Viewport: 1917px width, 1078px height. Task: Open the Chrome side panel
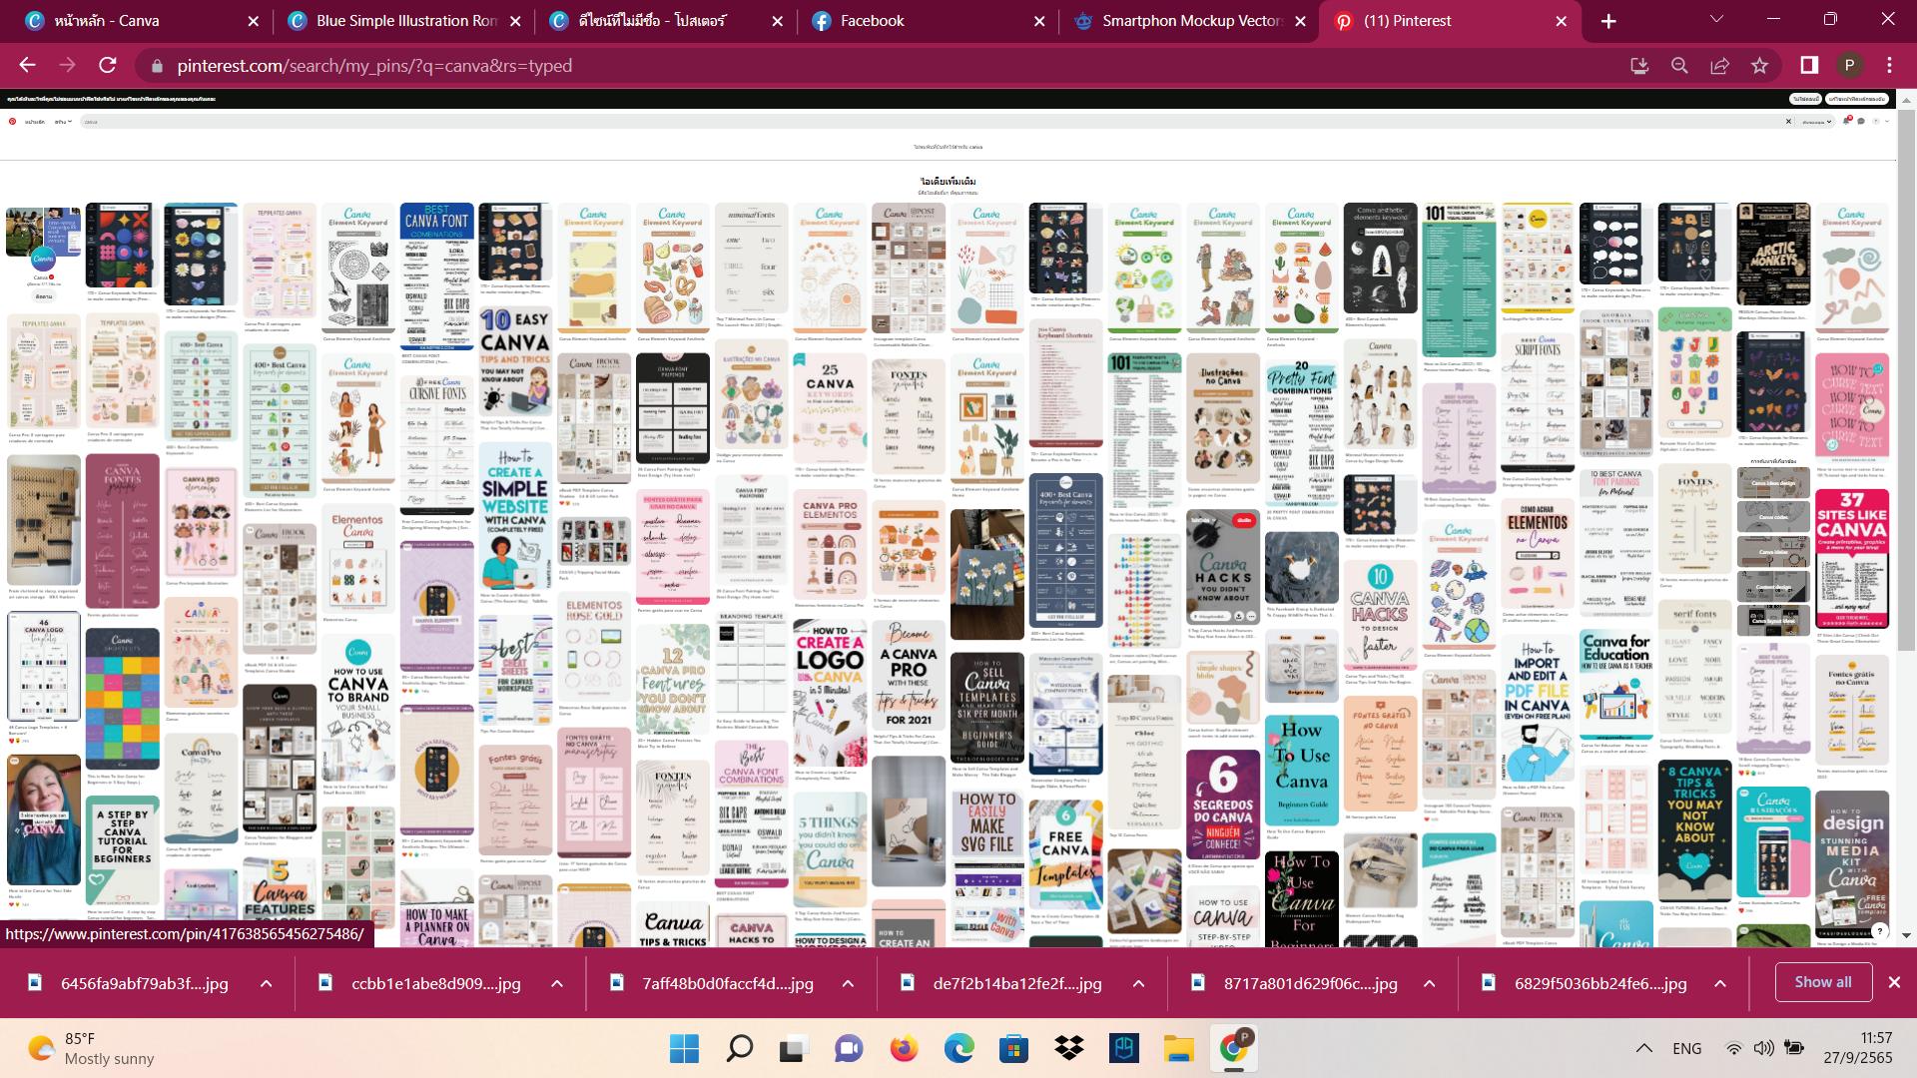click(1809, 65)
